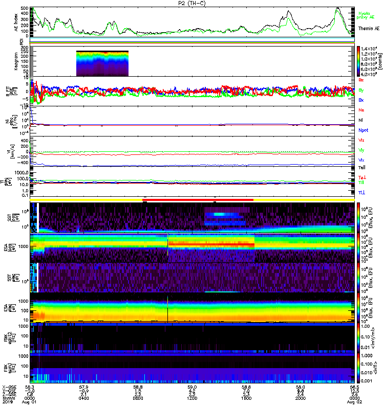The image size is (384, 409).
Task: Select the blue Npot legend label
Action: pyautogui.click(x=364, y=130)
